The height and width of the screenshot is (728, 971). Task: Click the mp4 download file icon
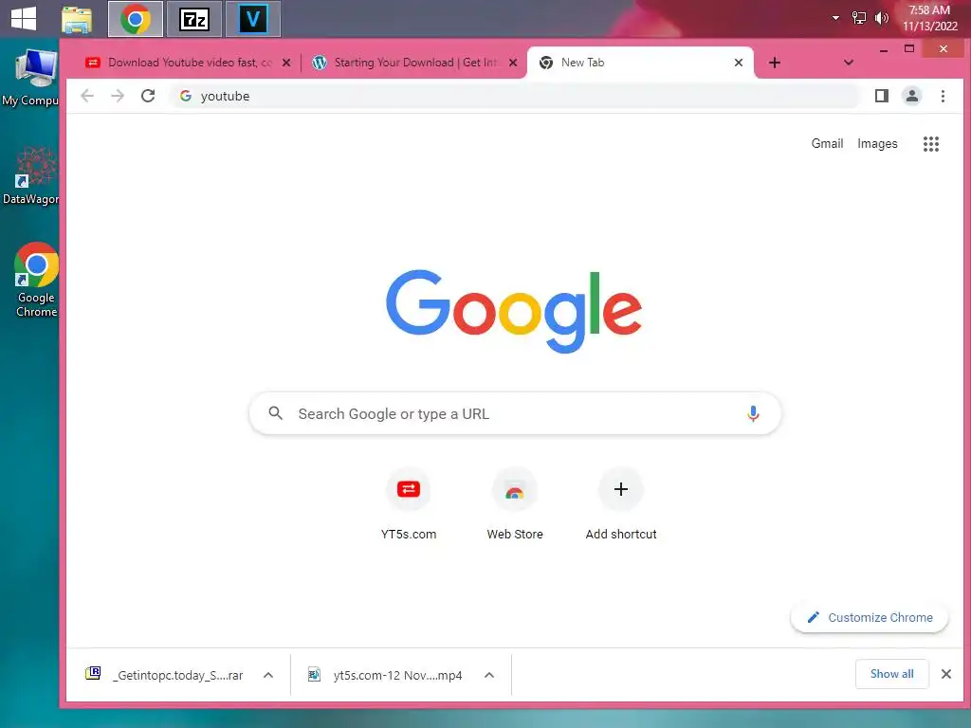[x=315, y=675]
